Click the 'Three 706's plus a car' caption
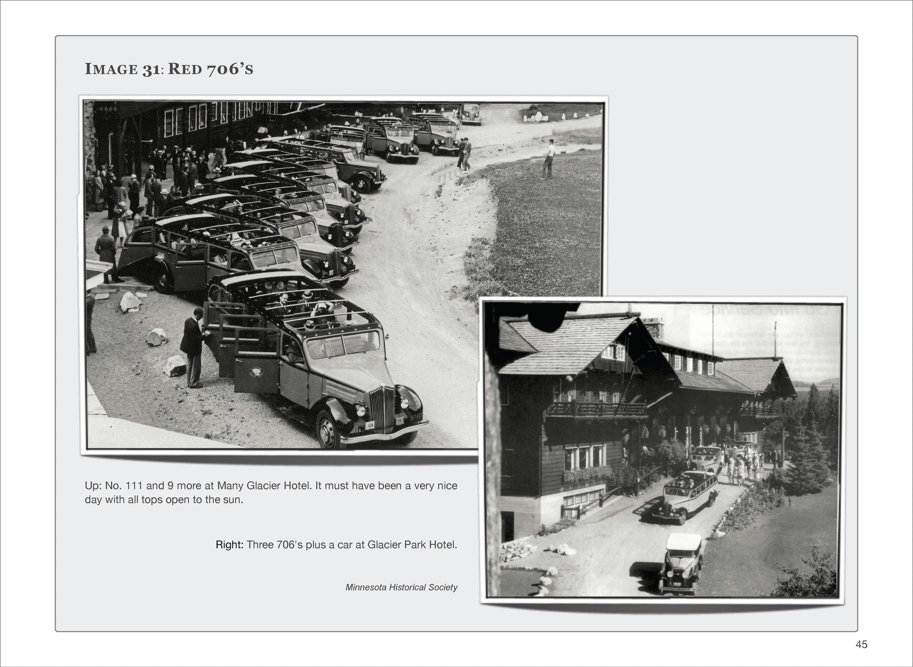This screenshot has height=667, width=913. click(x=351, y=545)
